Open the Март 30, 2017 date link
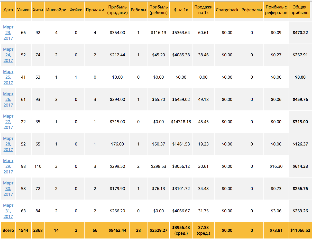The height and width of the screenshot is (239, 312). [x=8, y=189]
